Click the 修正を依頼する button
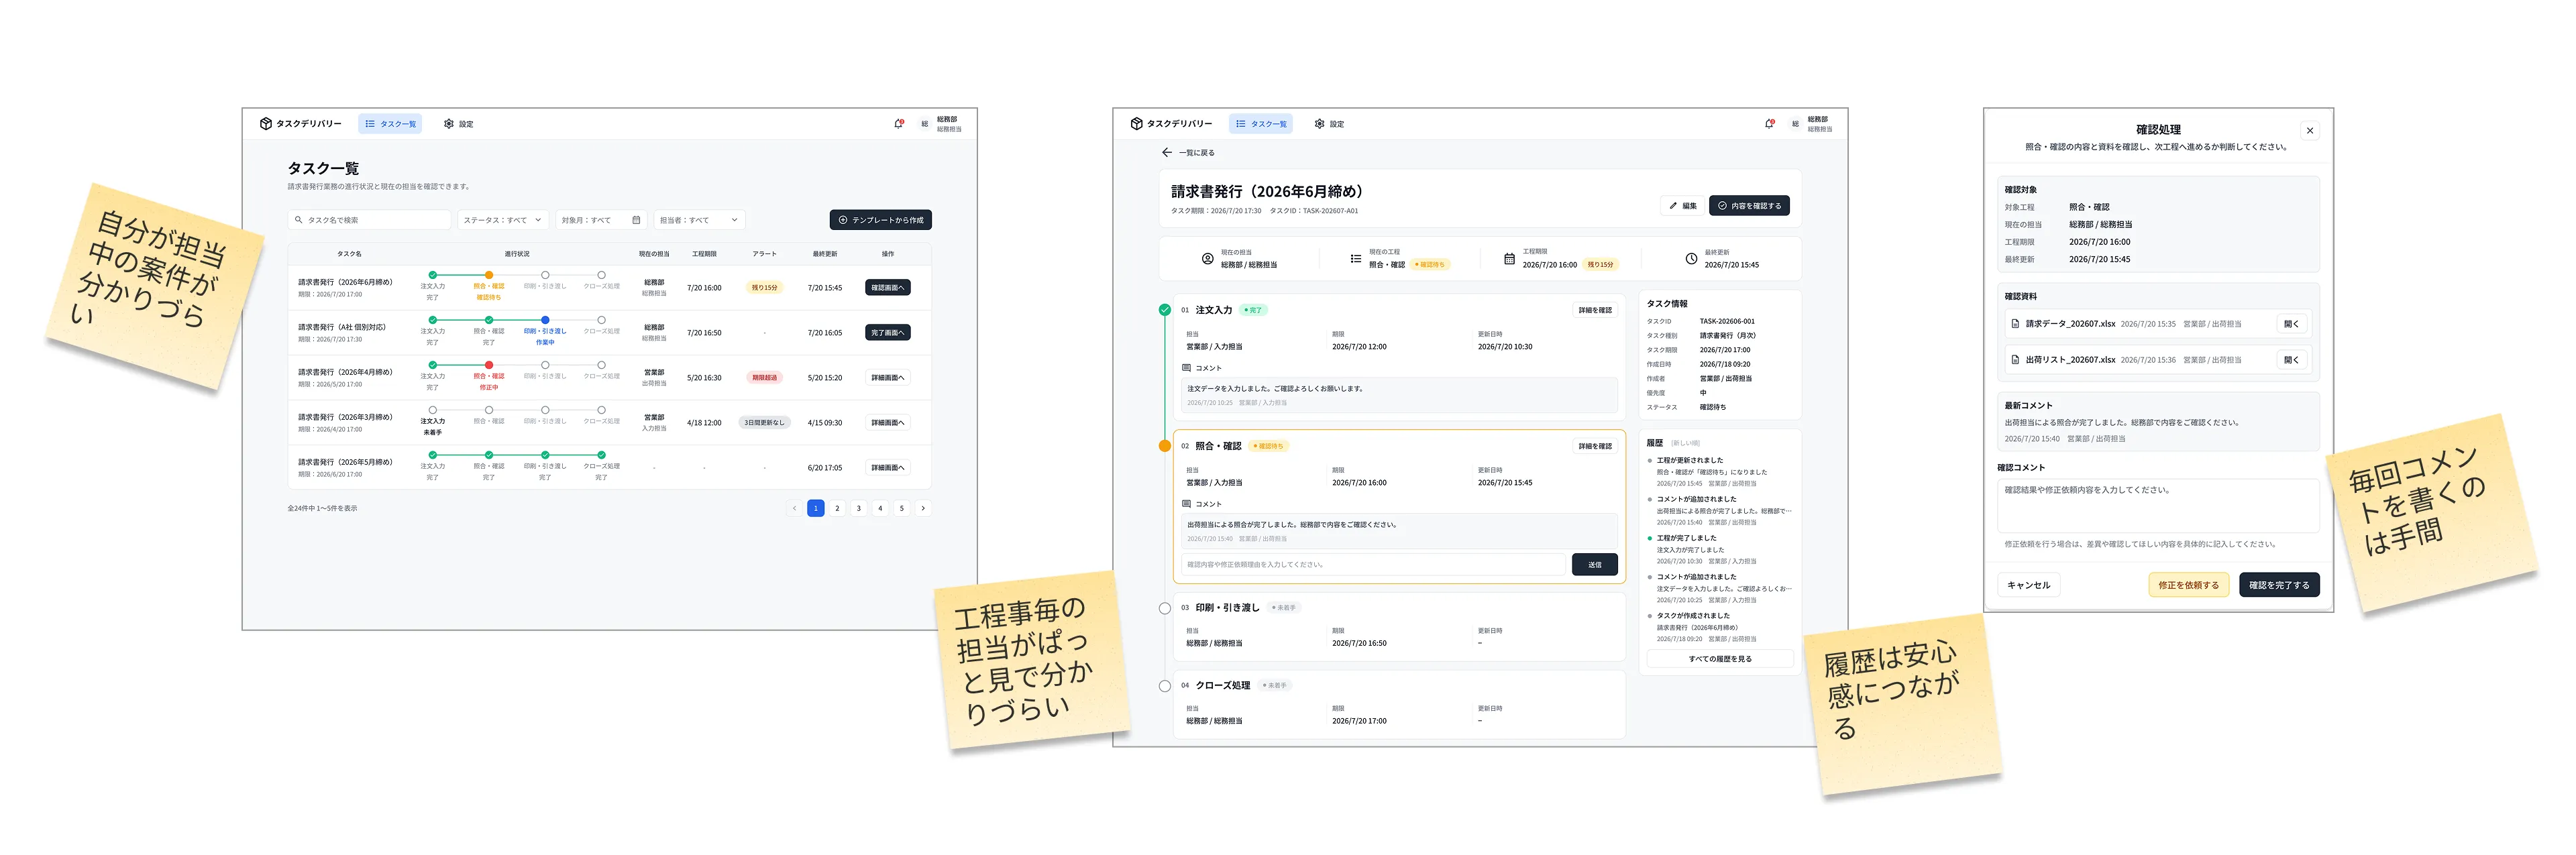 coord(2188,585)
